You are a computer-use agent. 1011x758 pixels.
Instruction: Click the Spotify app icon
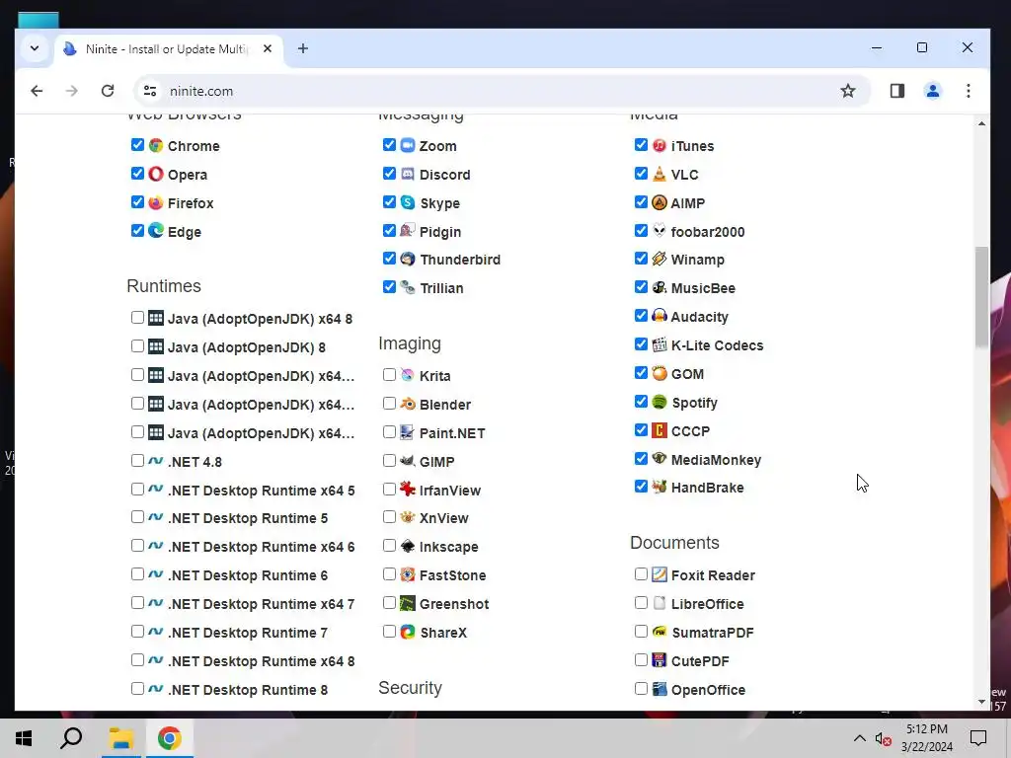click(x=659, y=403)
